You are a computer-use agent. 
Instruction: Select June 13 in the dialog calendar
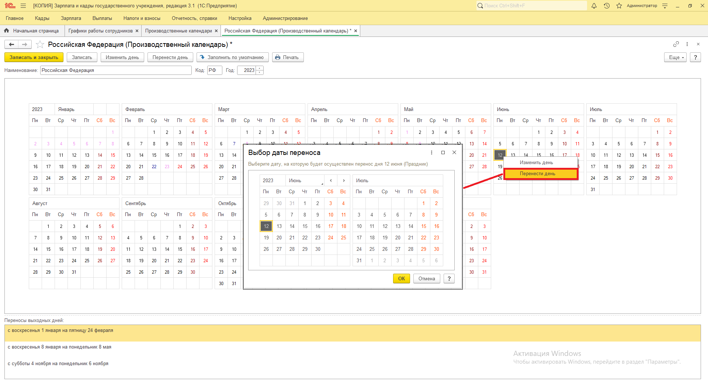click(x=279, y=226)
